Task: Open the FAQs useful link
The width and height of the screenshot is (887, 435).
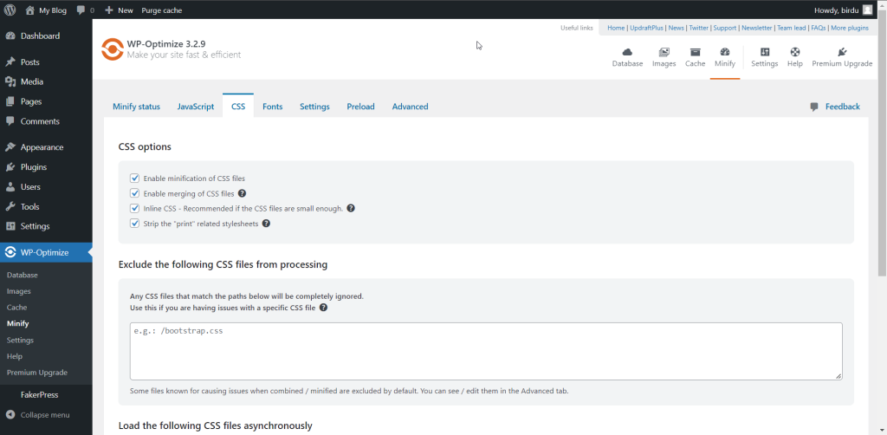Action: pos(818,28)
